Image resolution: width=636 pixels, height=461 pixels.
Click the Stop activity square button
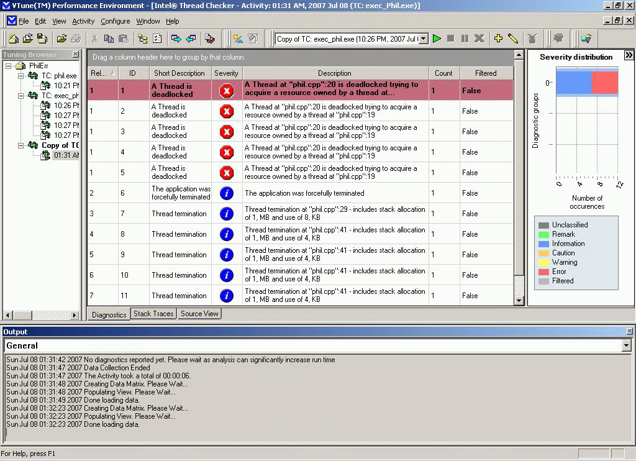[450, 39]
